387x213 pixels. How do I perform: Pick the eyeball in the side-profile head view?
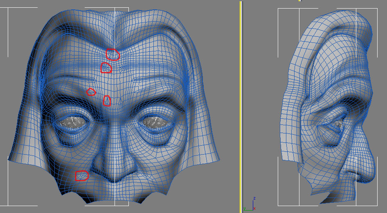click(339, 124)
